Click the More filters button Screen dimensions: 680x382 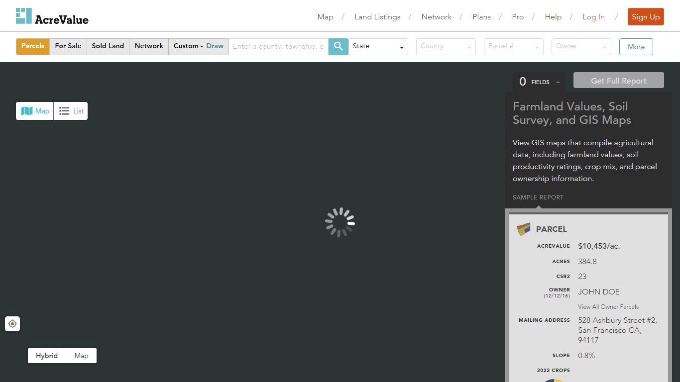636,47
